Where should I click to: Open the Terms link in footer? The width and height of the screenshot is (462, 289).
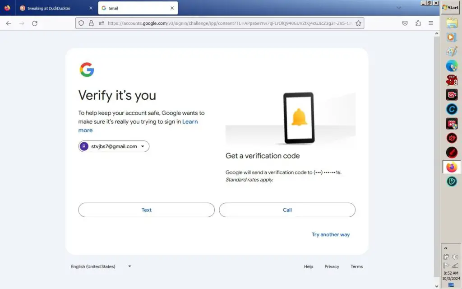(x=356, y=266)
